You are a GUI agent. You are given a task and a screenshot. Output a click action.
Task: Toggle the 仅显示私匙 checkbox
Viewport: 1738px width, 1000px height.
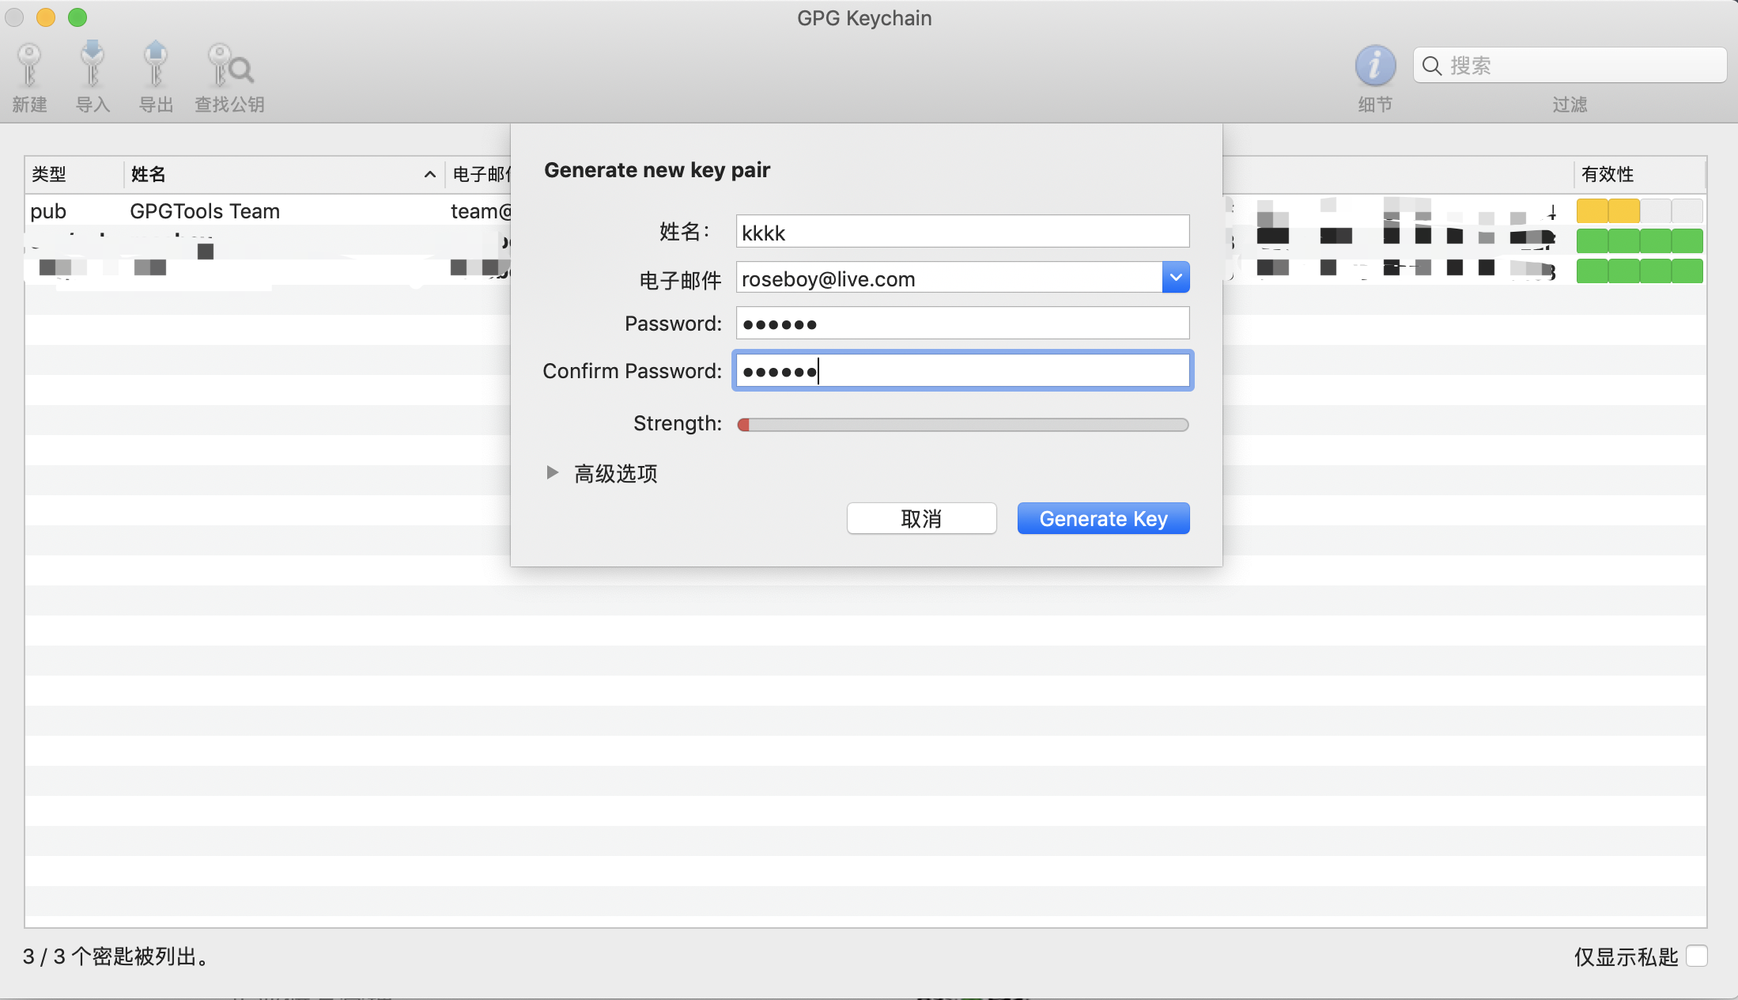tap(1697, 956)
